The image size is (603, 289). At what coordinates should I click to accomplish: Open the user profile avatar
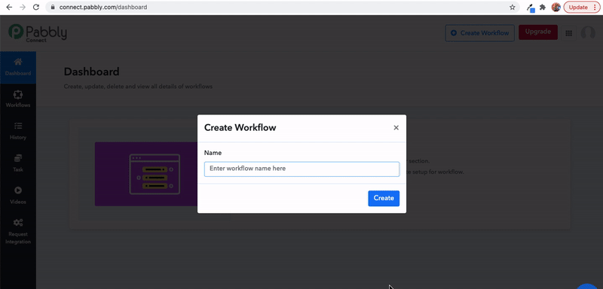[x=588, y=33]
